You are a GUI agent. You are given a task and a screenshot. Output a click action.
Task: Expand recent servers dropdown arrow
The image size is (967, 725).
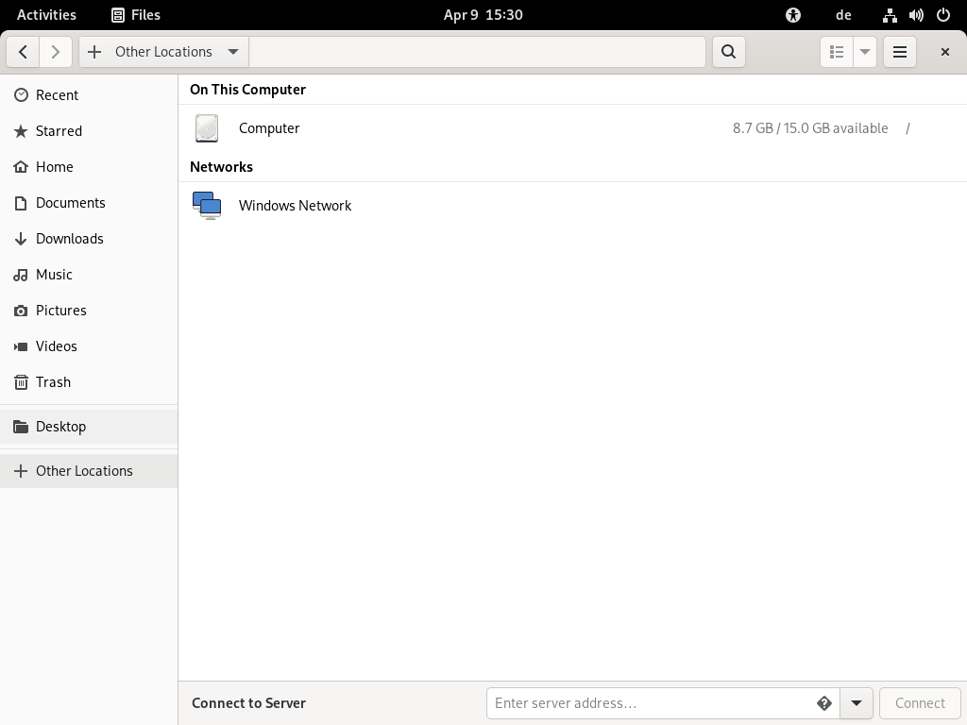[x=856, y=703]
